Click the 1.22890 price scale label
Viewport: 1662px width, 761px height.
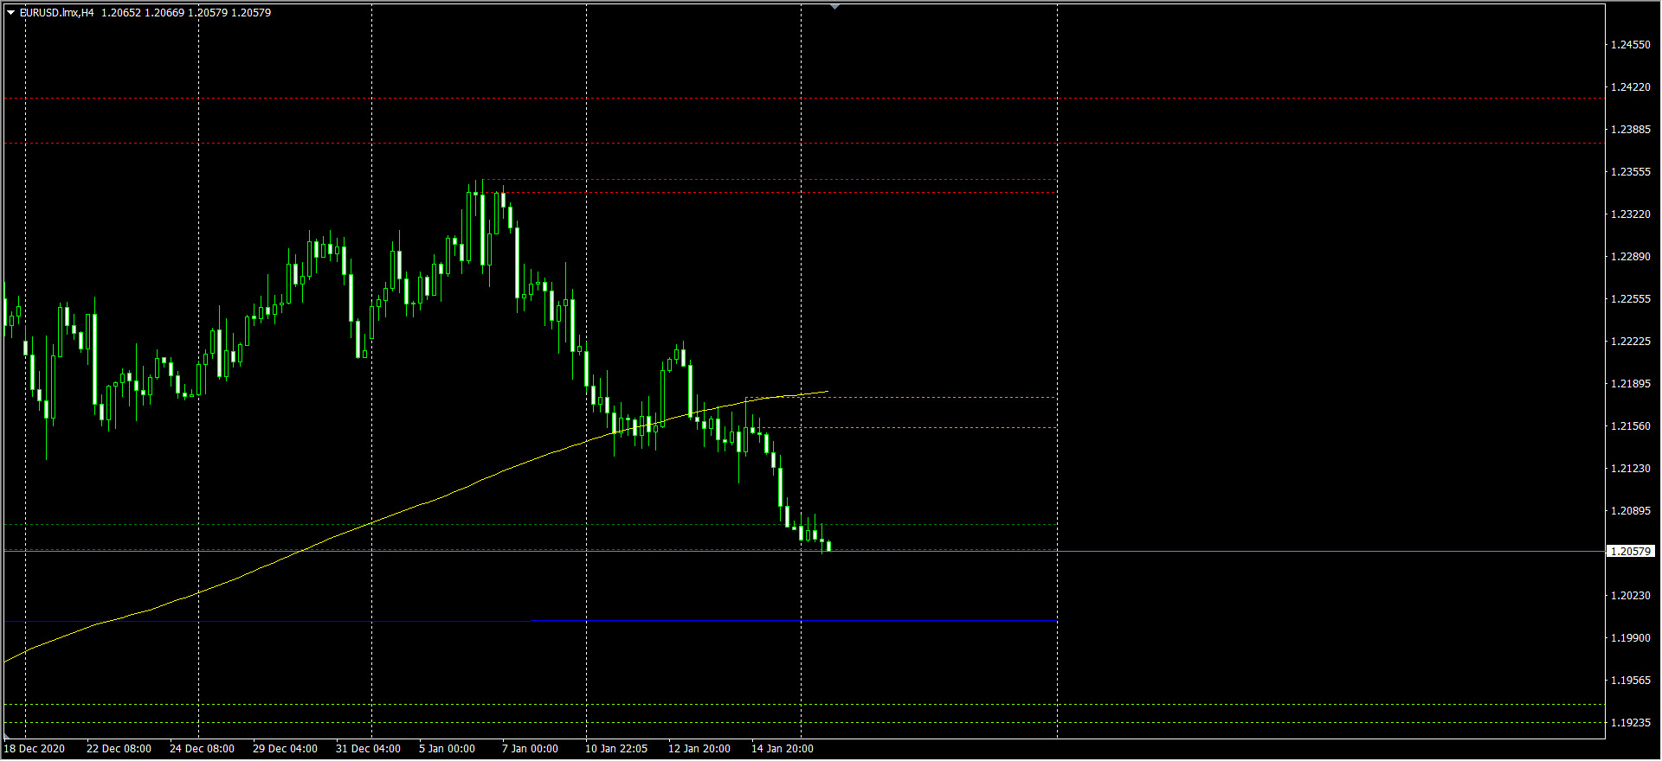1631,256
